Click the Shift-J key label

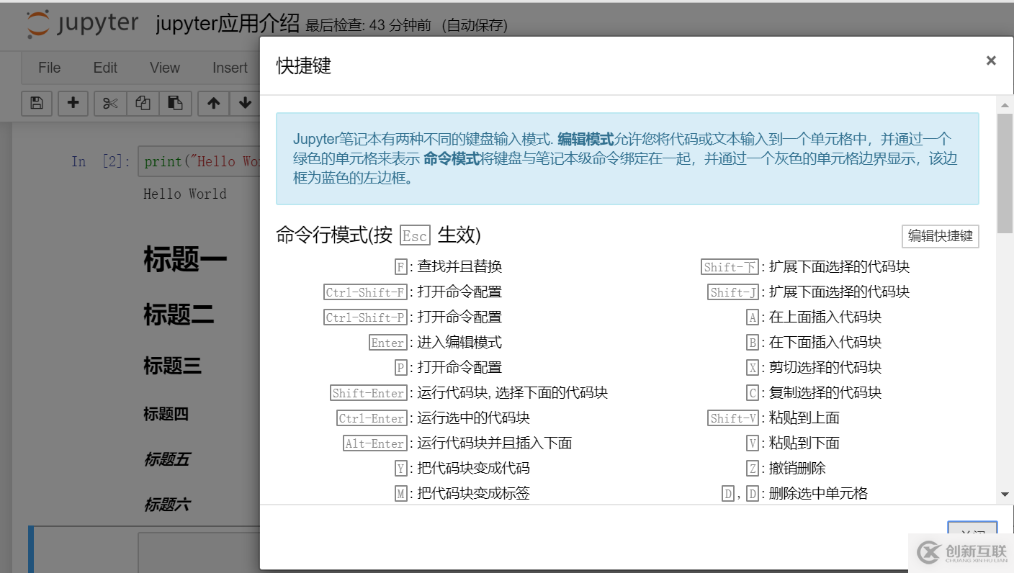click(x=733, y=292)
